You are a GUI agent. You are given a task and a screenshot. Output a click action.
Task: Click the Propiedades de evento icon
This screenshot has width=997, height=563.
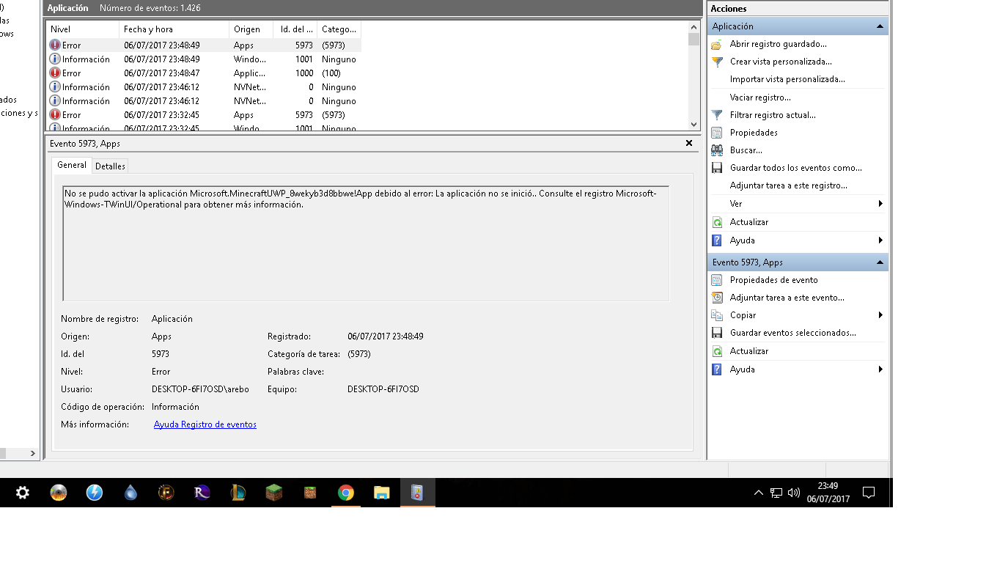(717, 280)
